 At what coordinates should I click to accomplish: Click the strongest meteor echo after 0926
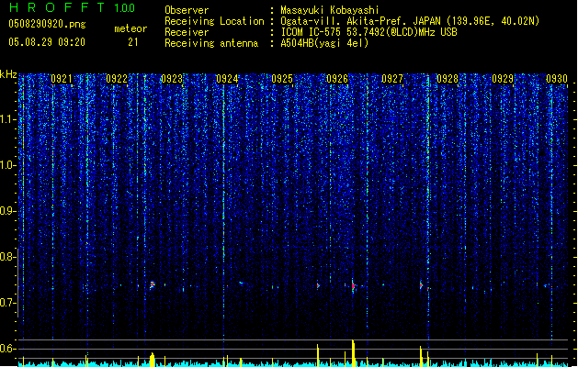coord(353,285)
